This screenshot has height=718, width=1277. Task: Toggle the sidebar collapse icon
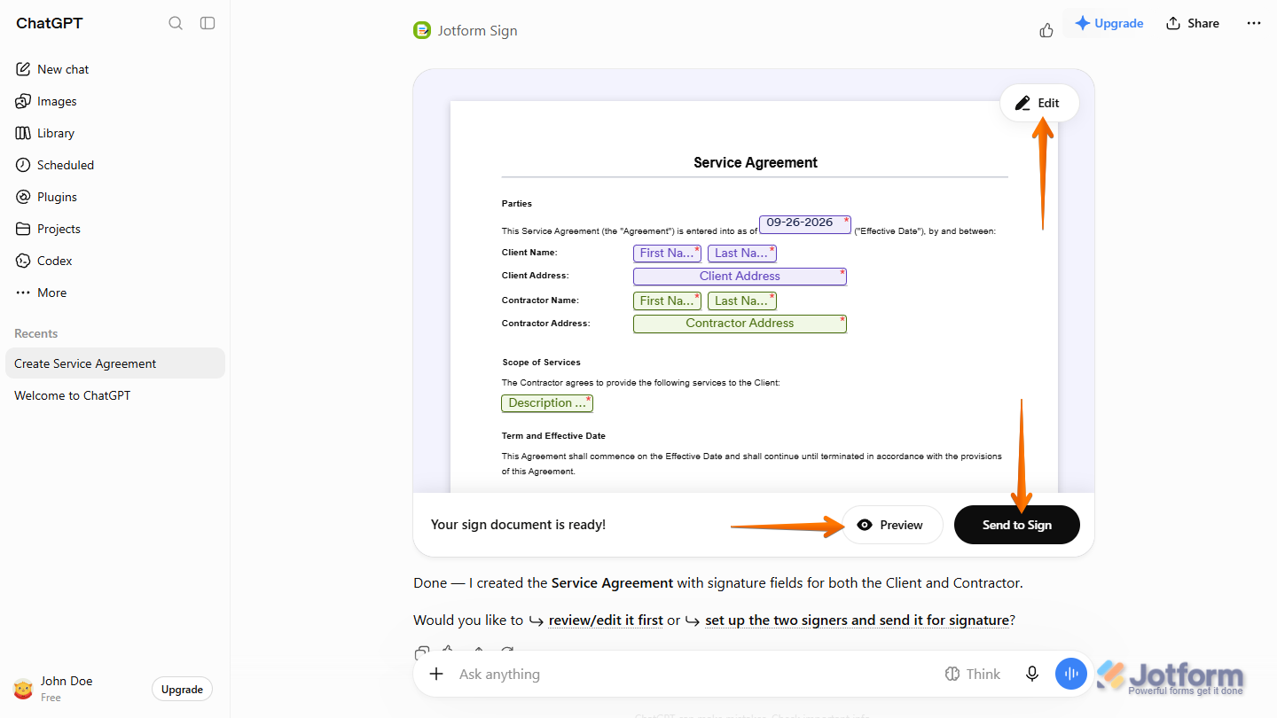tap(208, 23)
